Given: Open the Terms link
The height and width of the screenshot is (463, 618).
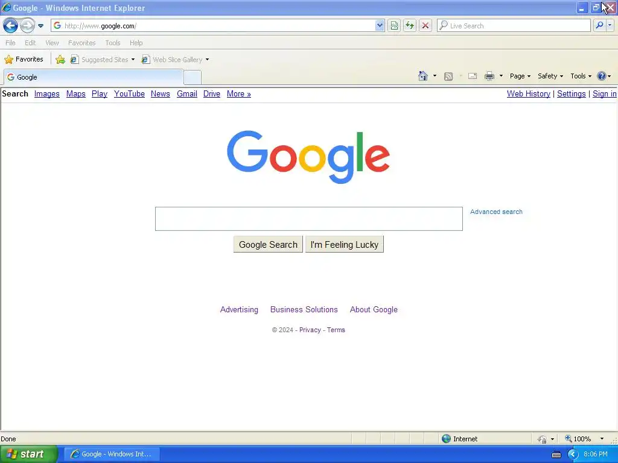Looking at the screenshot, I should 336,330.
